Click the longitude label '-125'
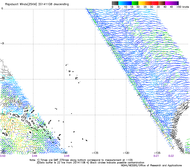Viewport: 190px width, 167px height. (157, 153)
